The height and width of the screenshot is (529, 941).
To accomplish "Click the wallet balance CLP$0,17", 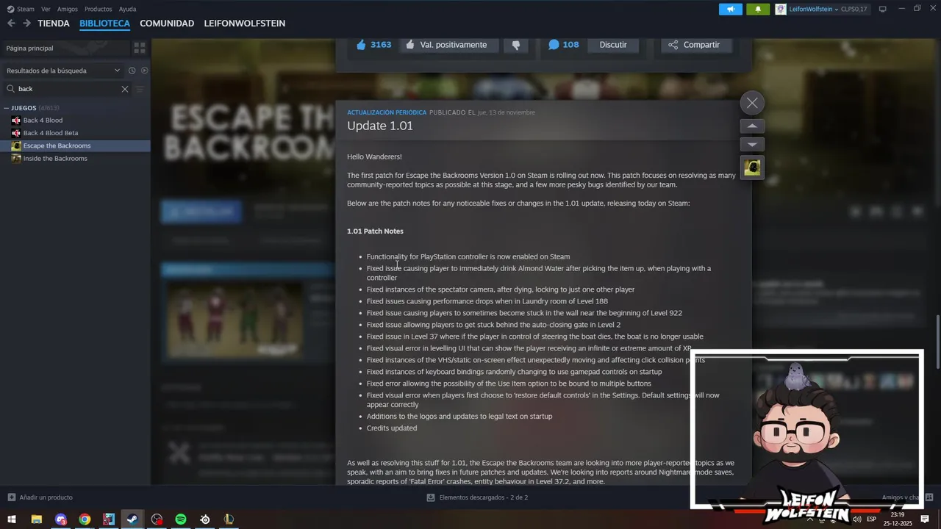I will click(854, 9).
